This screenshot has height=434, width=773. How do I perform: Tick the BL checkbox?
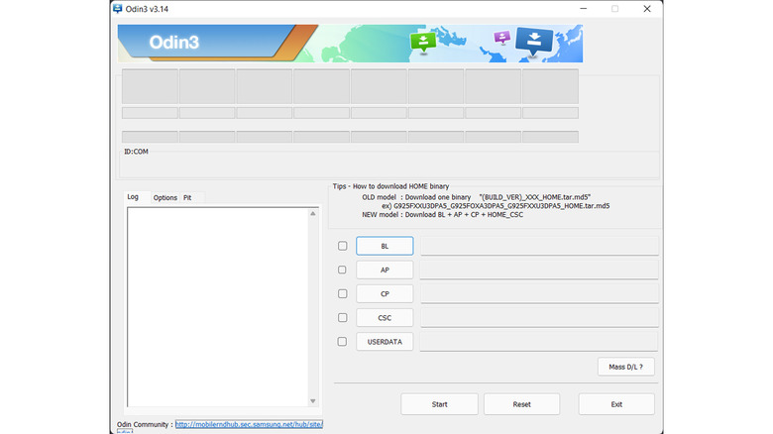click(x=342, y=246)
